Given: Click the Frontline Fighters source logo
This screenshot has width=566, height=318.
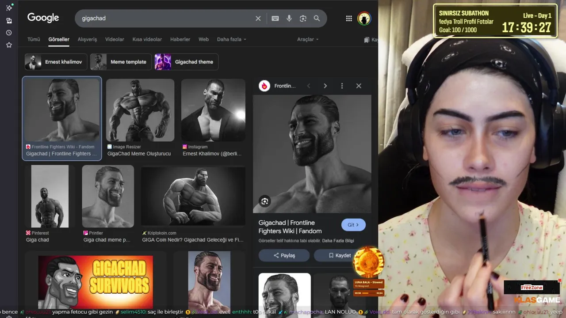Looking at the screenshot, I should coord(264,86).
